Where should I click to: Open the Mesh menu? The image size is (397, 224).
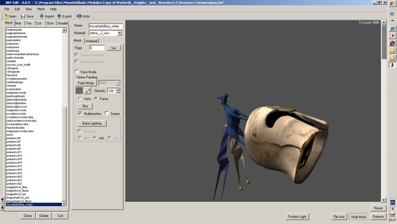[41, 9]
